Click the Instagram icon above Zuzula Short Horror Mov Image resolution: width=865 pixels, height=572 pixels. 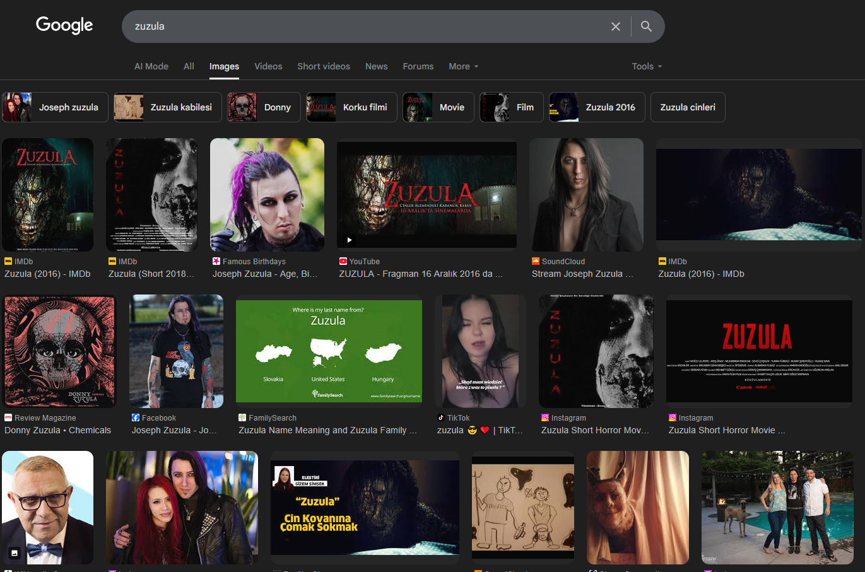[545, 417]
